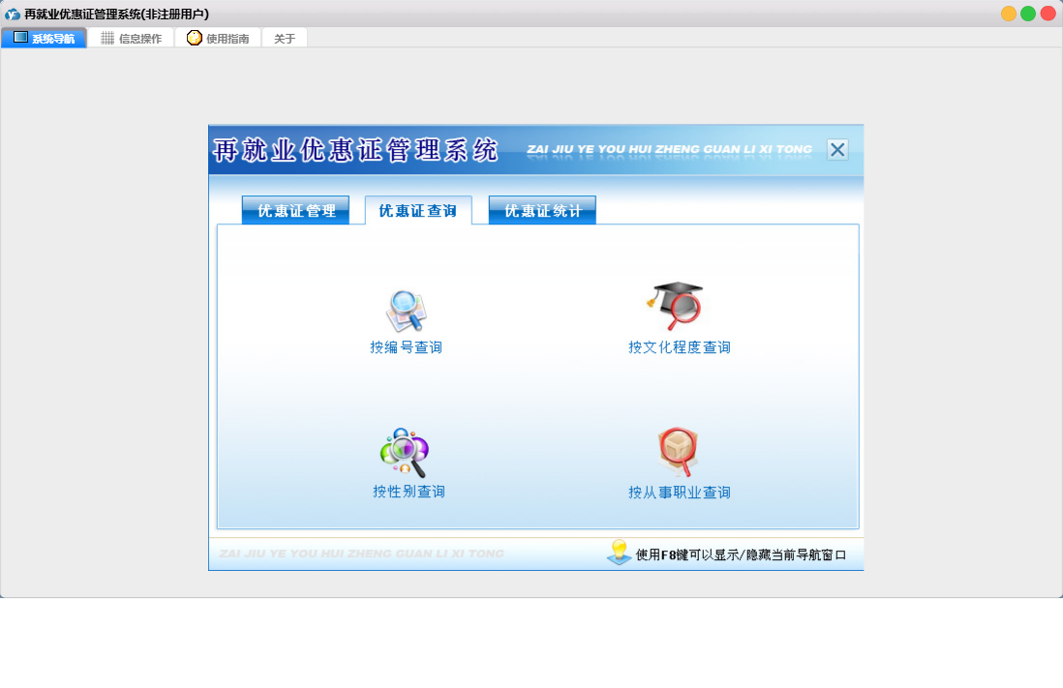Image resolution: width=1063 pixels, height=688 pixels.
Task: Click the box icon for 按从事职业查询
Action: (678, 452)
